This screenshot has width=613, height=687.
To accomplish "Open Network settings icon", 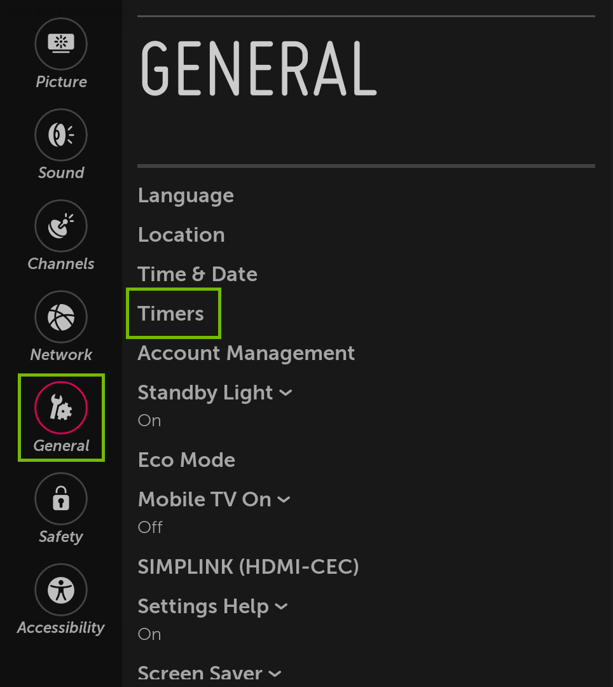I will pos(61,316).
